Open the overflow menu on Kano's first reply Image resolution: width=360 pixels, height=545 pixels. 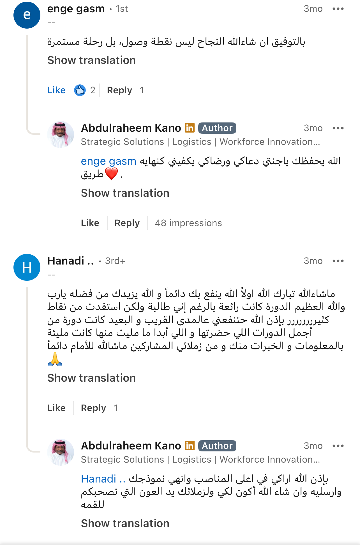(x=338, y=128)
